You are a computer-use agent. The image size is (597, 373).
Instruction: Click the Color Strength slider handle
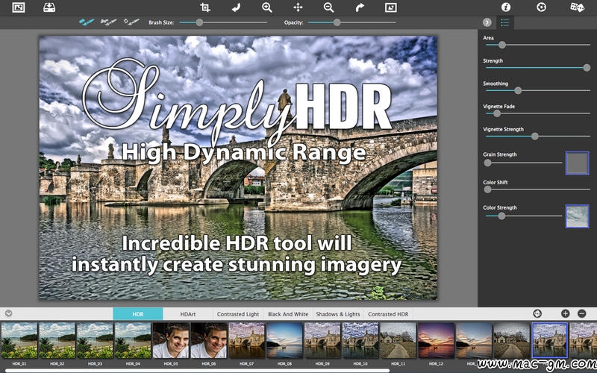(x=501, y=216)
